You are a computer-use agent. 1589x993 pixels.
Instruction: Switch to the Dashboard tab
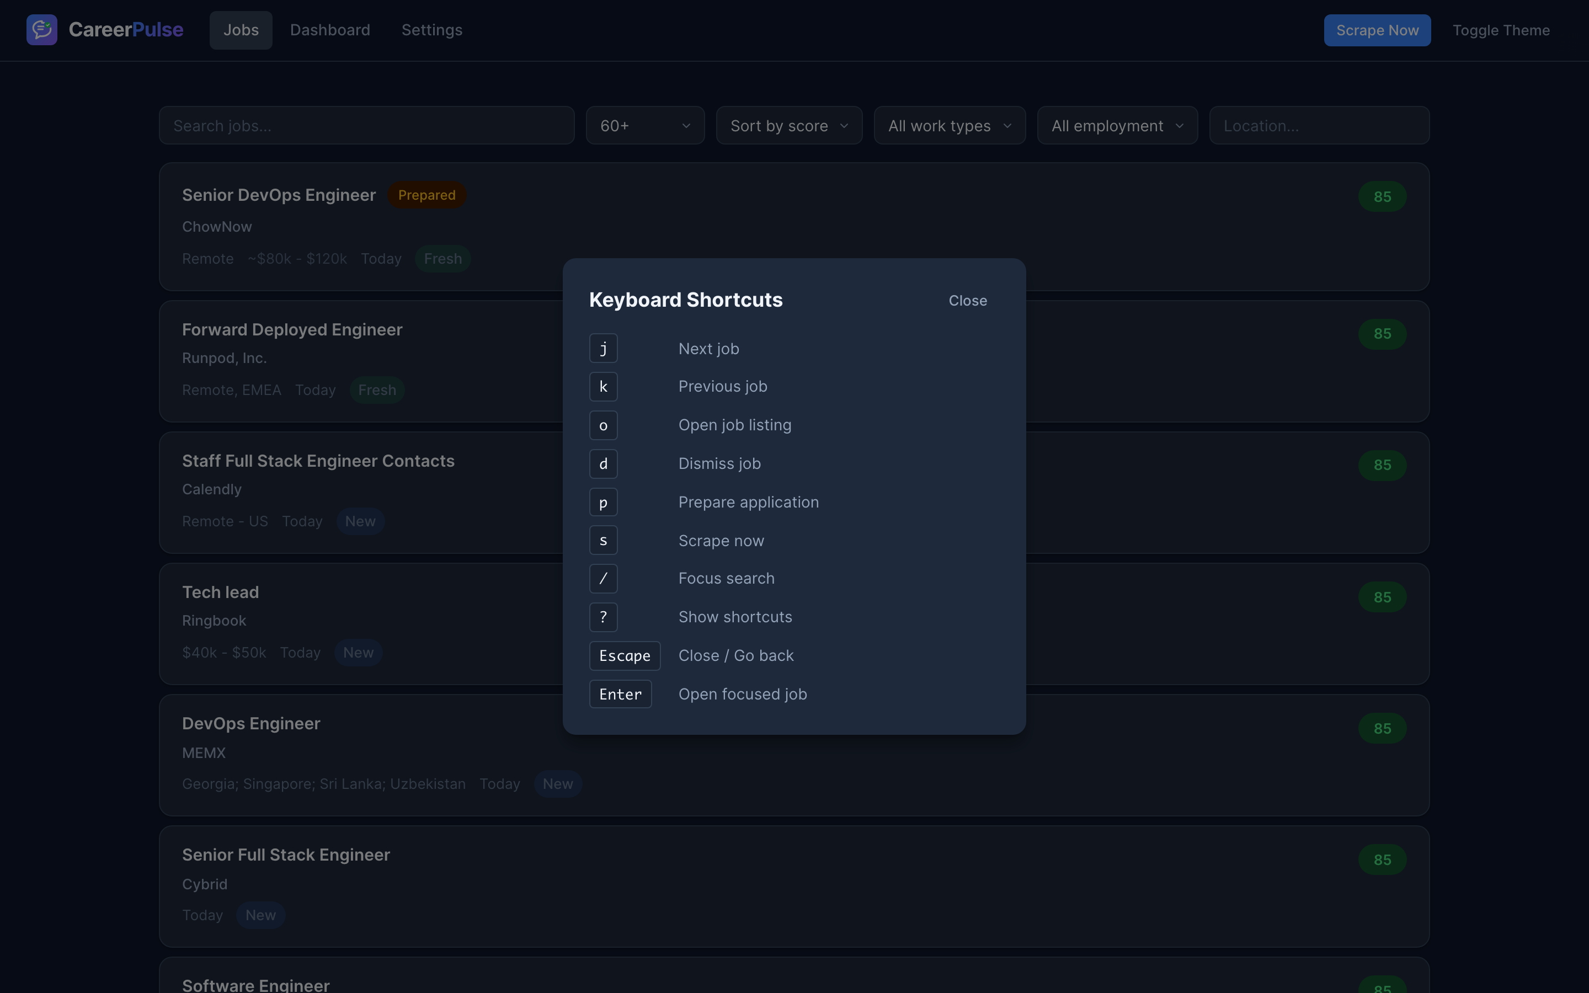tap(330, 30)
